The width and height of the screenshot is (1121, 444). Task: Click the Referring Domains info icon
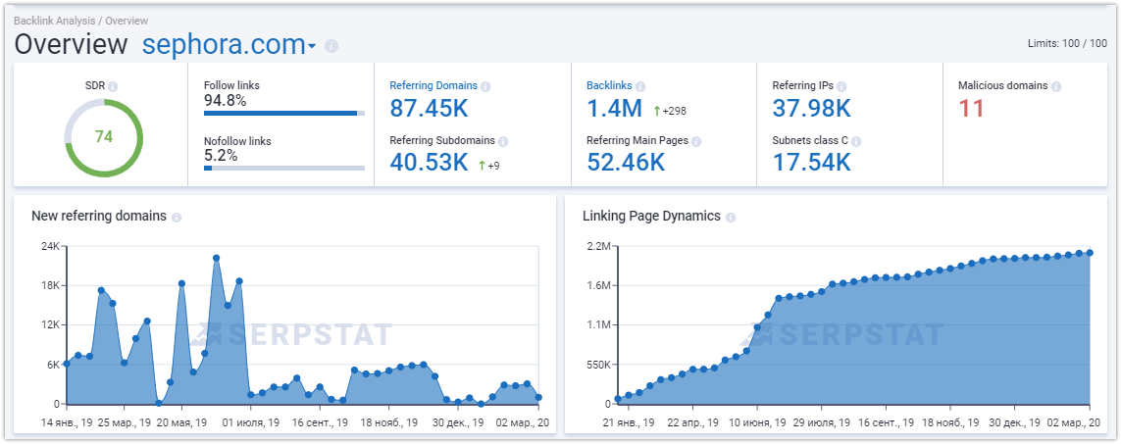[x=485, y=86]
